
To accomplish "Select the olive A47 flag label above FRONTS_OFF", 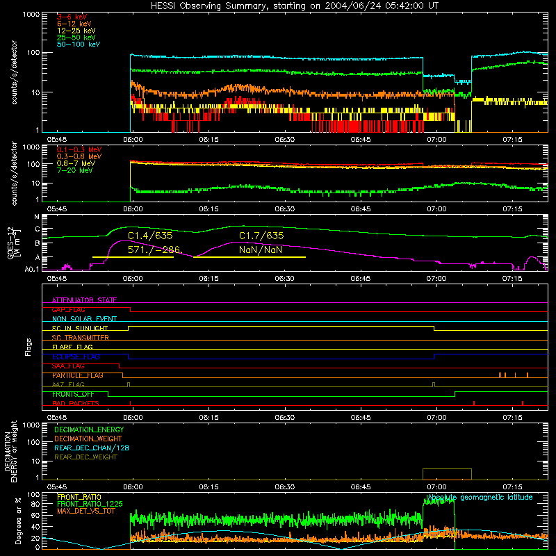I will (68, 384).
